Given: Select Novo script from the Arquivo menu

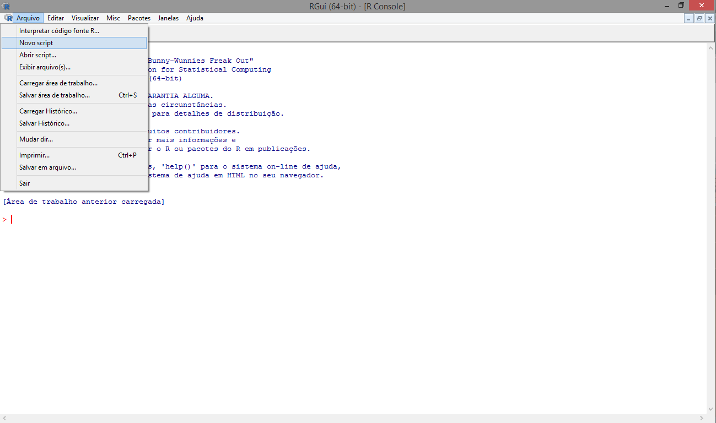Looking at the screenshot, I should pos(36,43).
